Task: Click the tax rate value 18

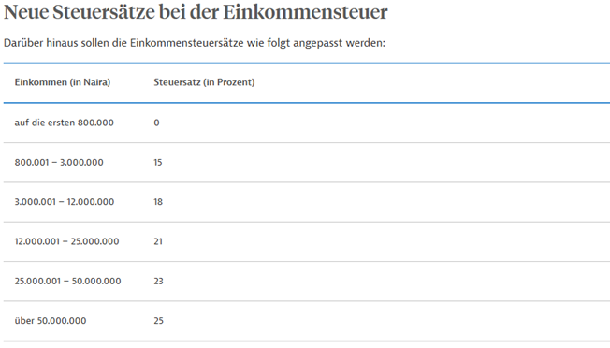Action: pyautogui.click(x=158, y=202)
